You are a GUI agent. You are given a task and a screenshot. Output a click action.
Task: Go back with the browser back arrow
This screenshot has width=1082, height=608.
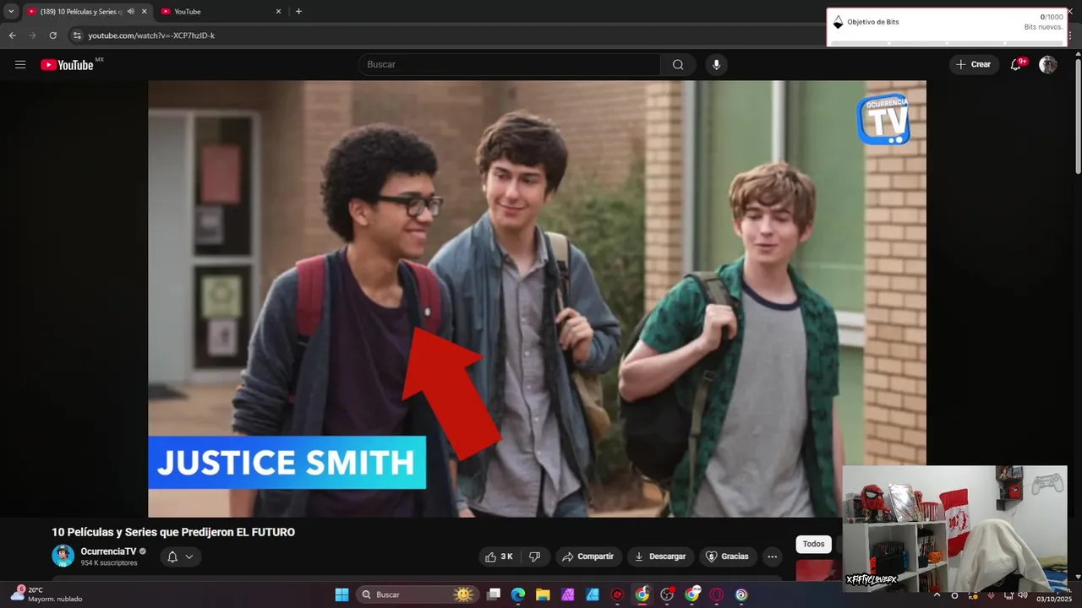13,35
